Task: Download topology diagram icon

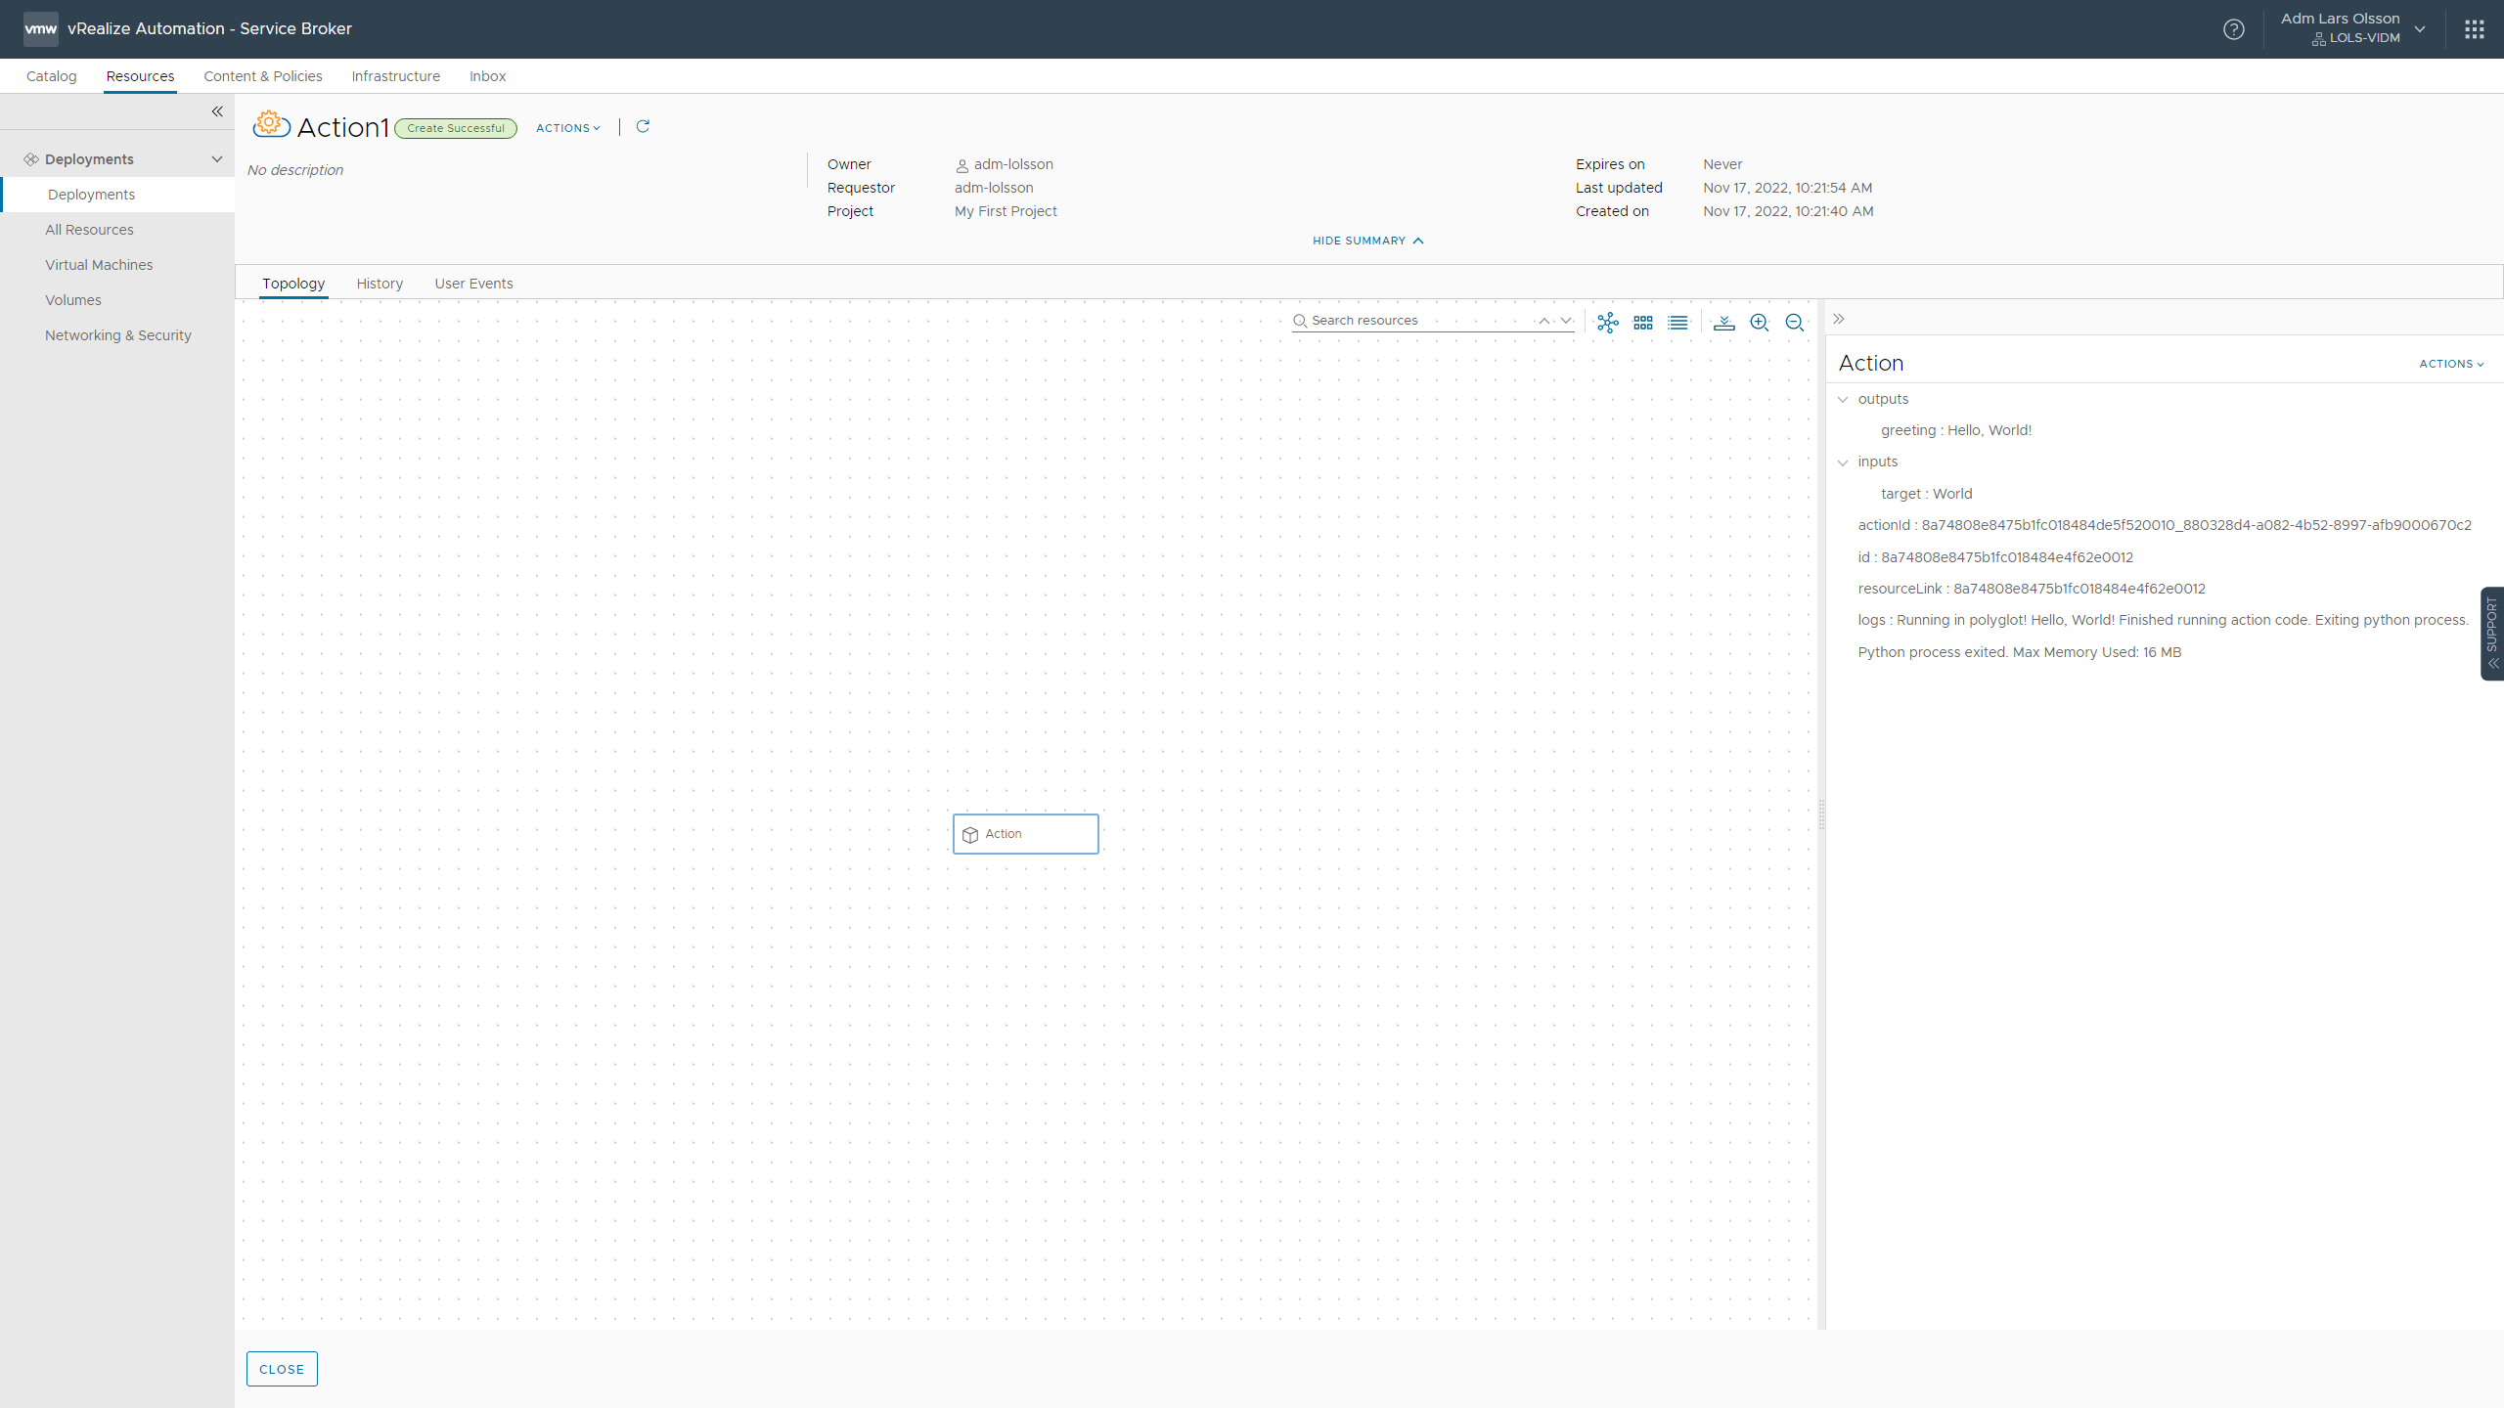Action: tap(1724, 323)
